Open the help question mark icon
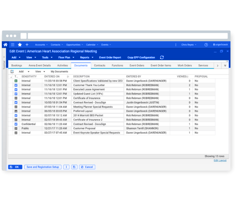The image size is (236, 199). tap(206, 45)
